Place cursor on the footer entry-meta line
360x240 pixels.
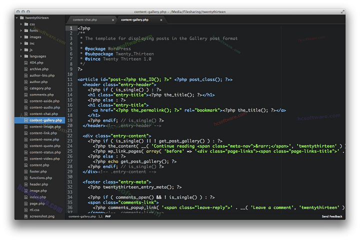click(117, 182)
